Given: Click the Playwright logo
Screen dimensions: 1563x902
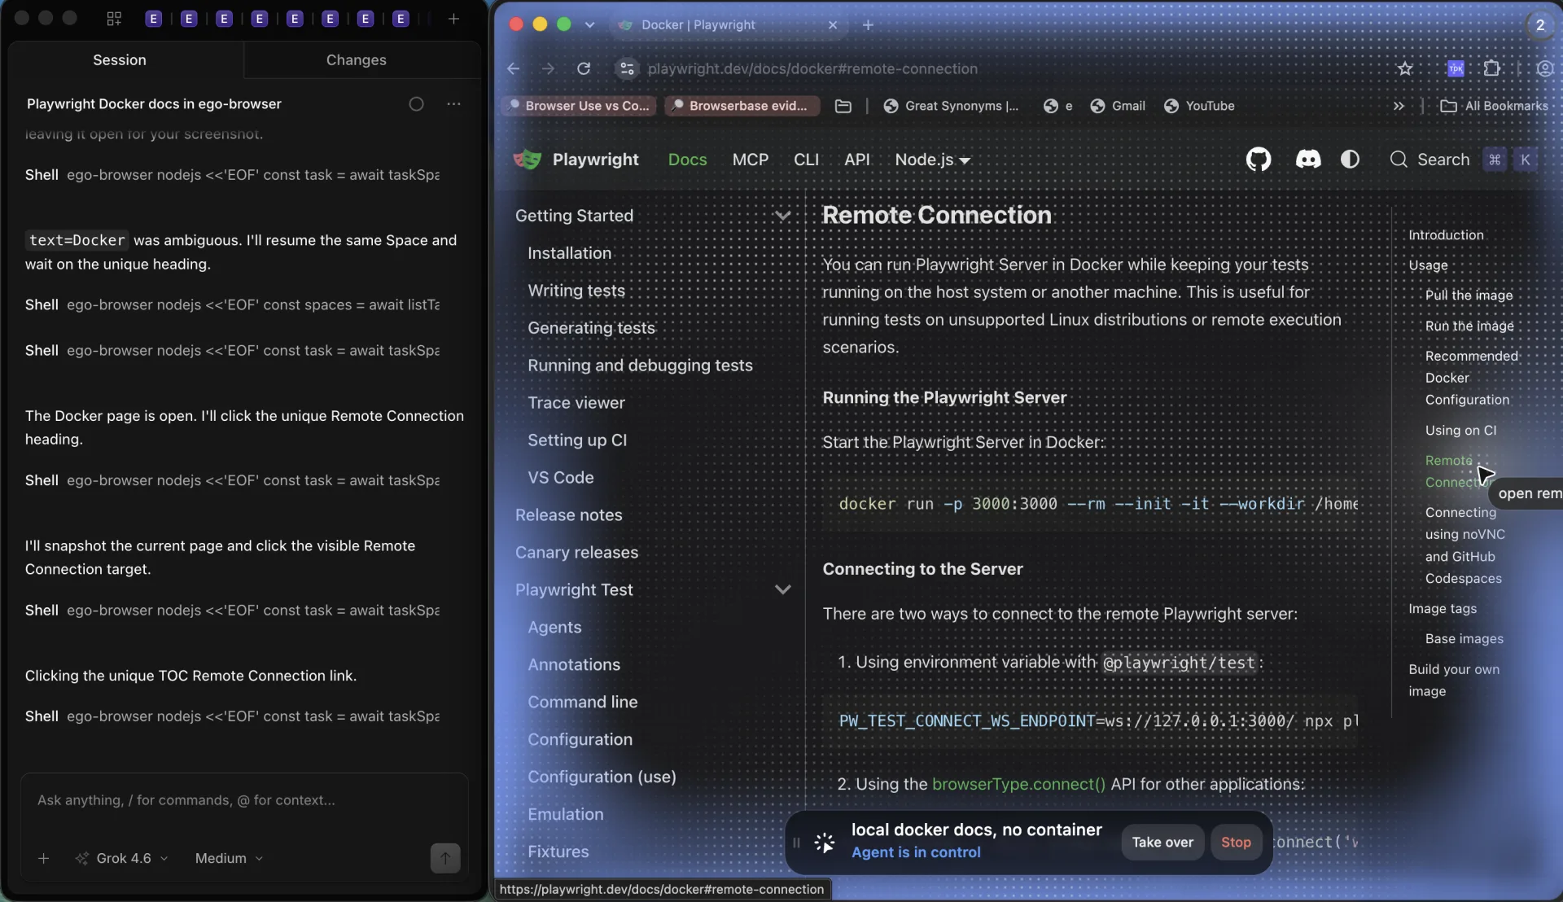Looking at the screenshot, I should (527, 160).
